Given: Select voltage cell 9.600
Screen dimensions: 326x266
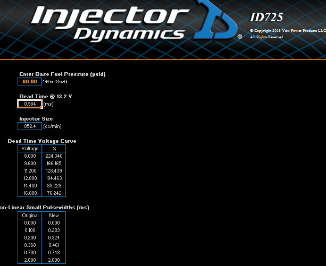Looking at the screenshot, I should click(30, 164).
